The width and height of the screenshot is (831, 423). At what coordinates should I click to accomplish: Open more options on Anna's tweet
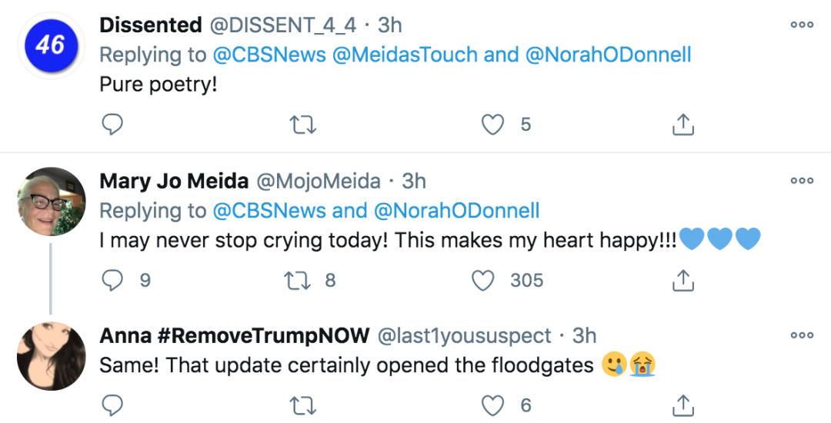pyautogui.click(x=802, y=335)
